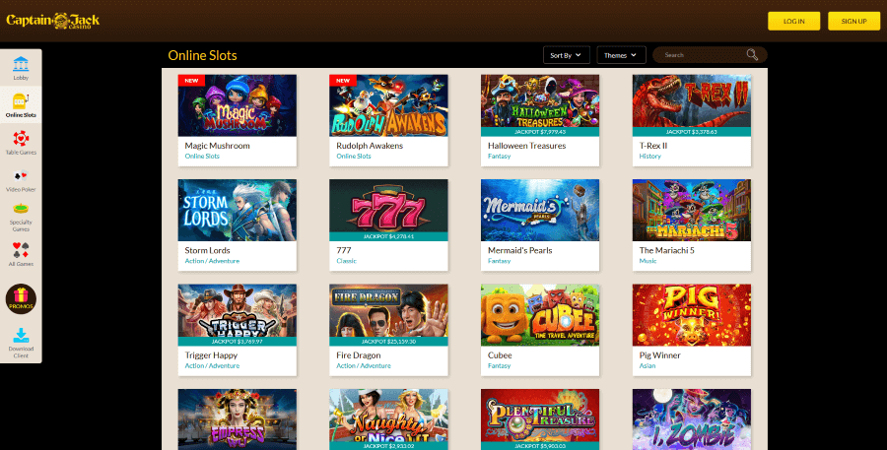Viewport: 887px width, 450px height.
Task: Click the Mermaid's Pearls title text
Action: tap(519, 250)
